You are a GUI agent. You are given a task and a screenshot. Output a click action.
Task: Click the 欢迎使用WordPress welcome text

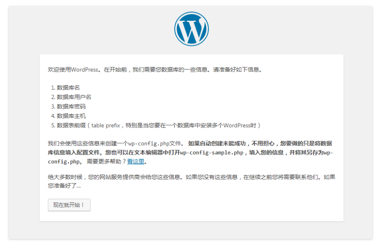point(73,70)
